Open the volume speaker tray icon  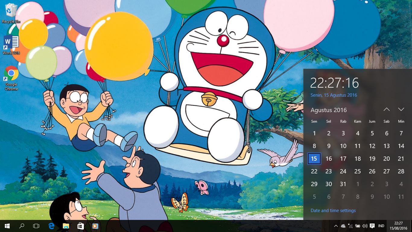[365, 226]
